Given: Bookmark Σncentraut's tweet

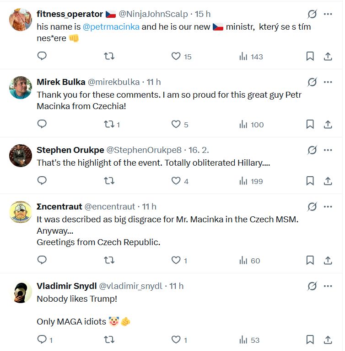Looking at the screenshot, I should [310, 260].
